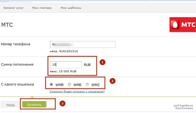
Task: Switch to Мои платежи tab
Action: 42,8
